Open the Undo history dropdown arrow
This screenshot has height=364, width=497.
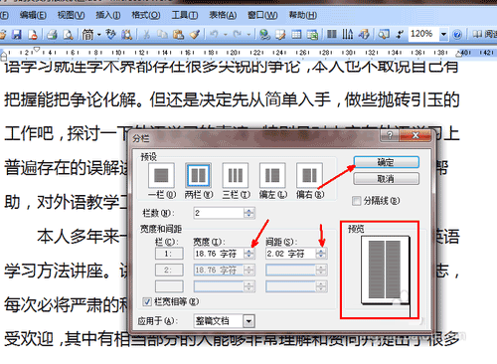coord(226,34)
